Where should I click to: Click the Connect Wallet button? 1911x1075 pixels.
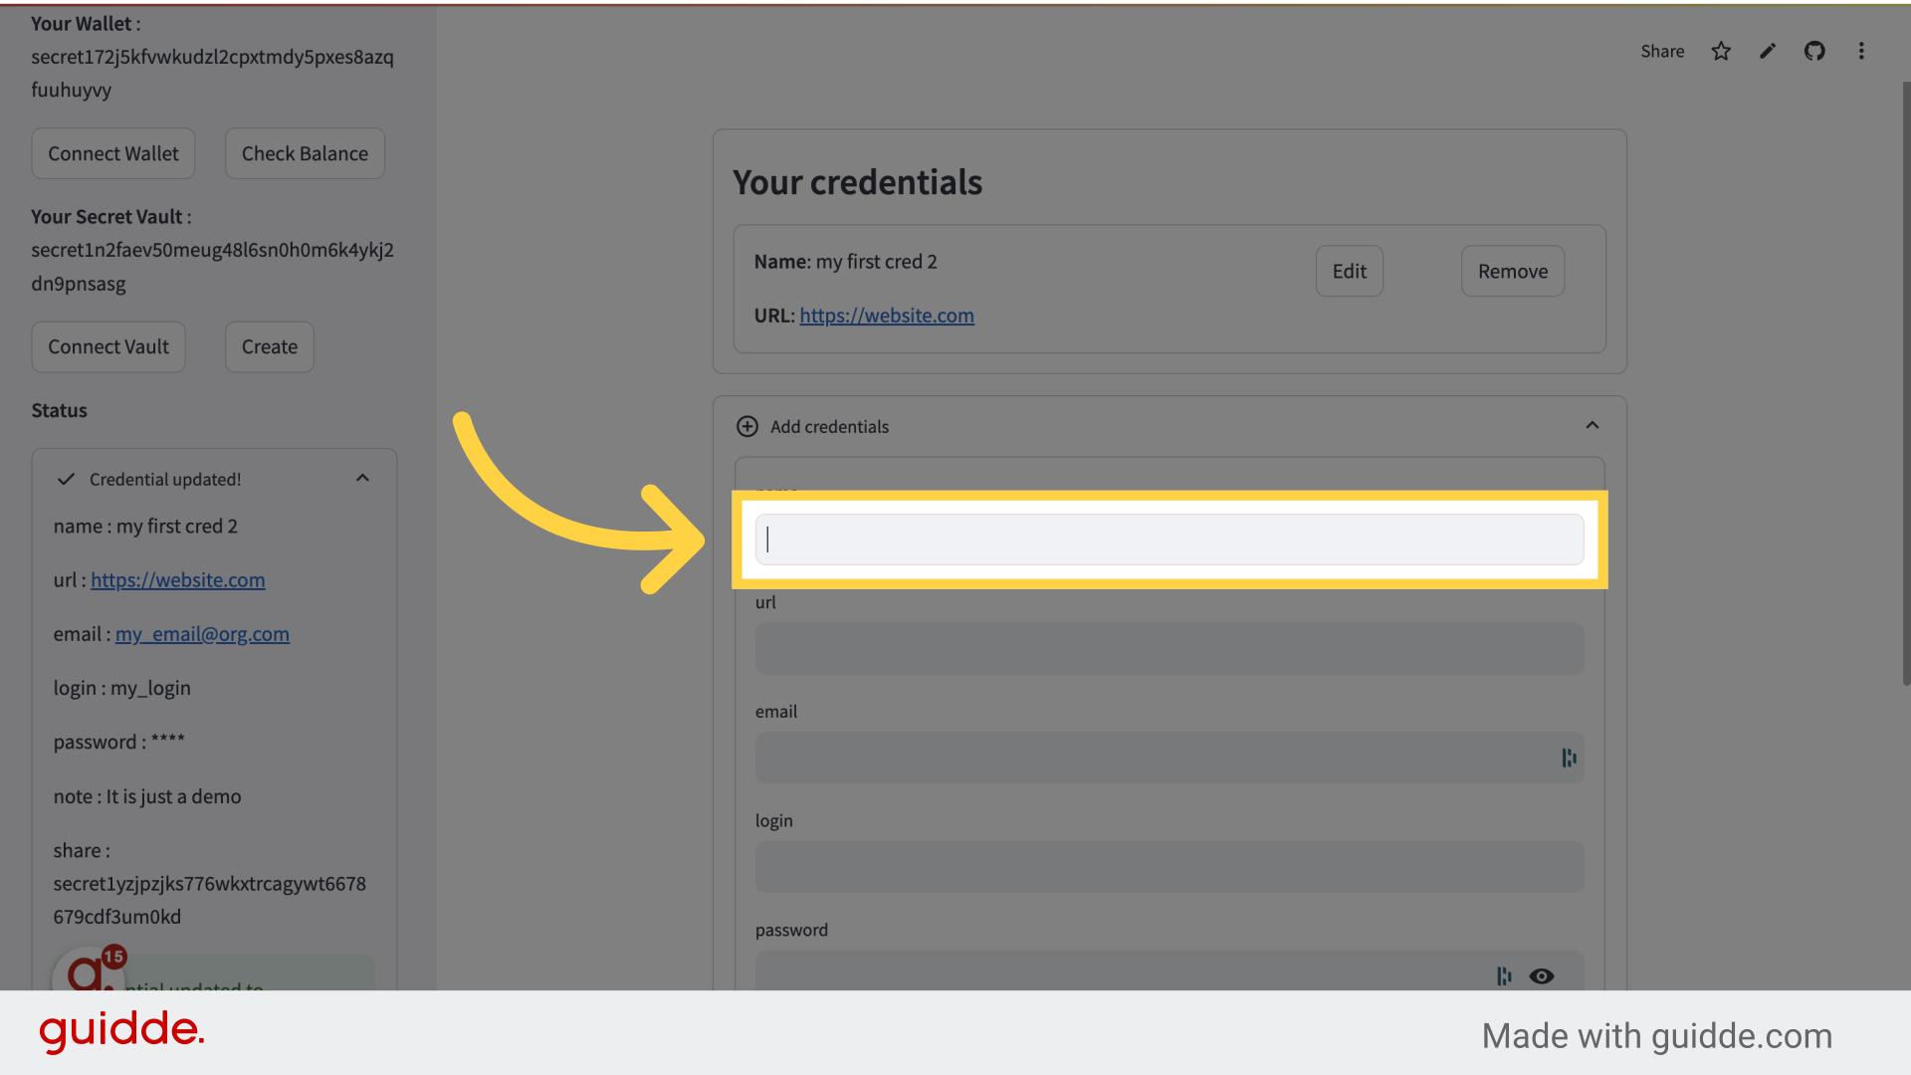[112, 152]
